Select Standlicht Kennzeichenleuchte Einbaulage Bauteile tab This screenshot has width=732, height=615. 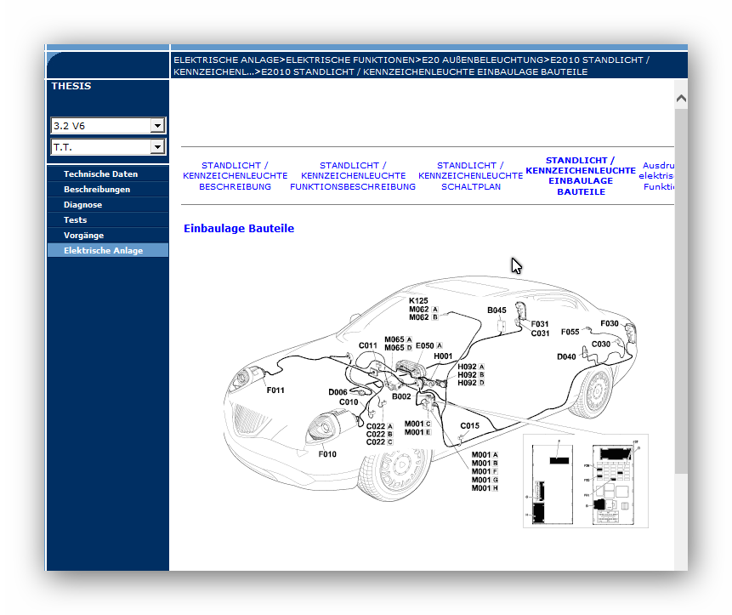click(581, 176)
